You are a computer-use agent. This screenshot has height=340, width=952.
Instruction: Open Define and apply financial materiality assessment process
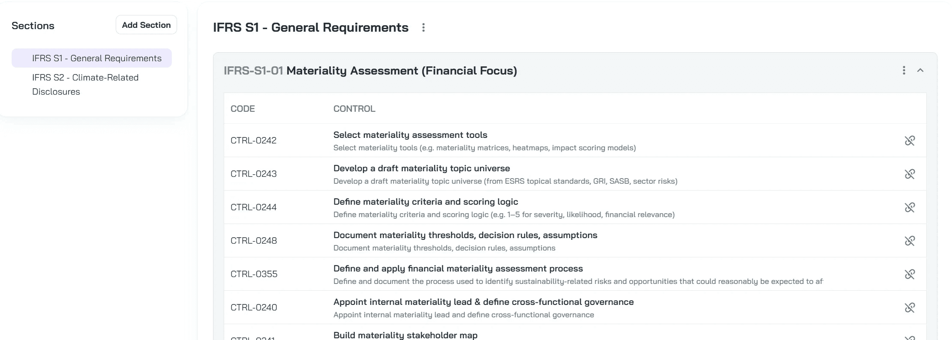click(458, 268)
